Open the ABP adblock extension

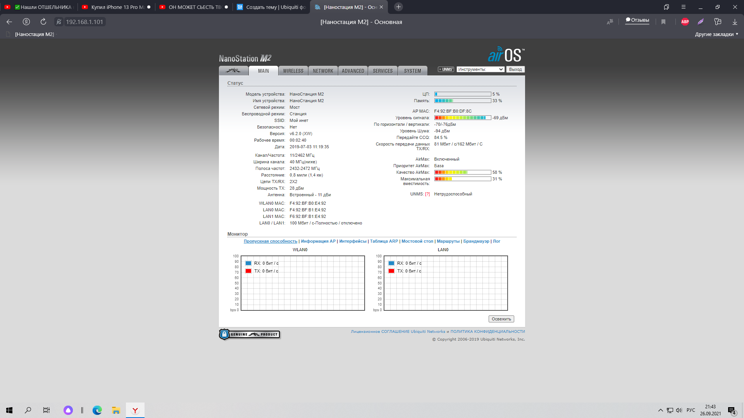pos(685,22)
